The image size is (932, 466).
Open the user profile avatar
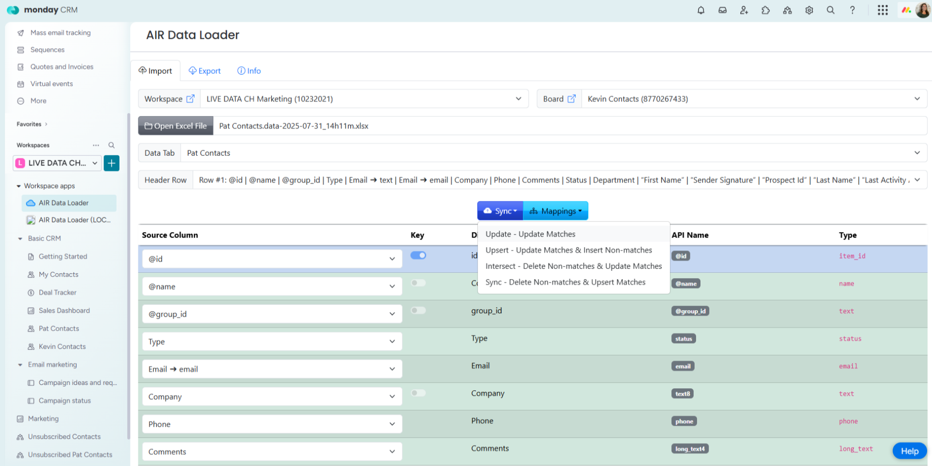(x=922, y=10)
